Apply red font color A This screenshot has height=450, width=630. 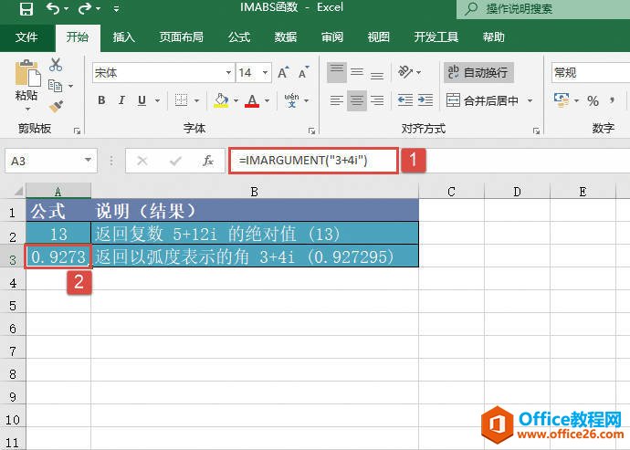252,100
